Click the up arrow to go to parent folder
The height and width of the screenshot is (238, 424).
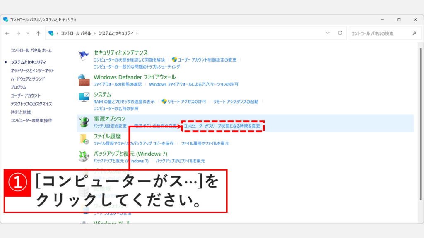pyautogui.click(x=37, y=33)
